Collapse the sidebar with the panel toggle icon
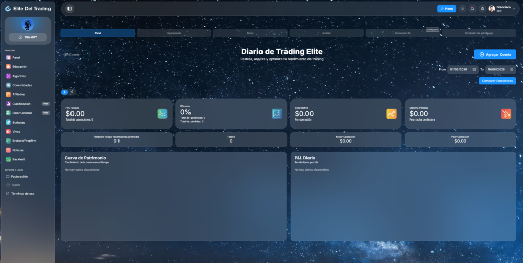The height and width of the screenshot is (263, 523). pos(69,9)
